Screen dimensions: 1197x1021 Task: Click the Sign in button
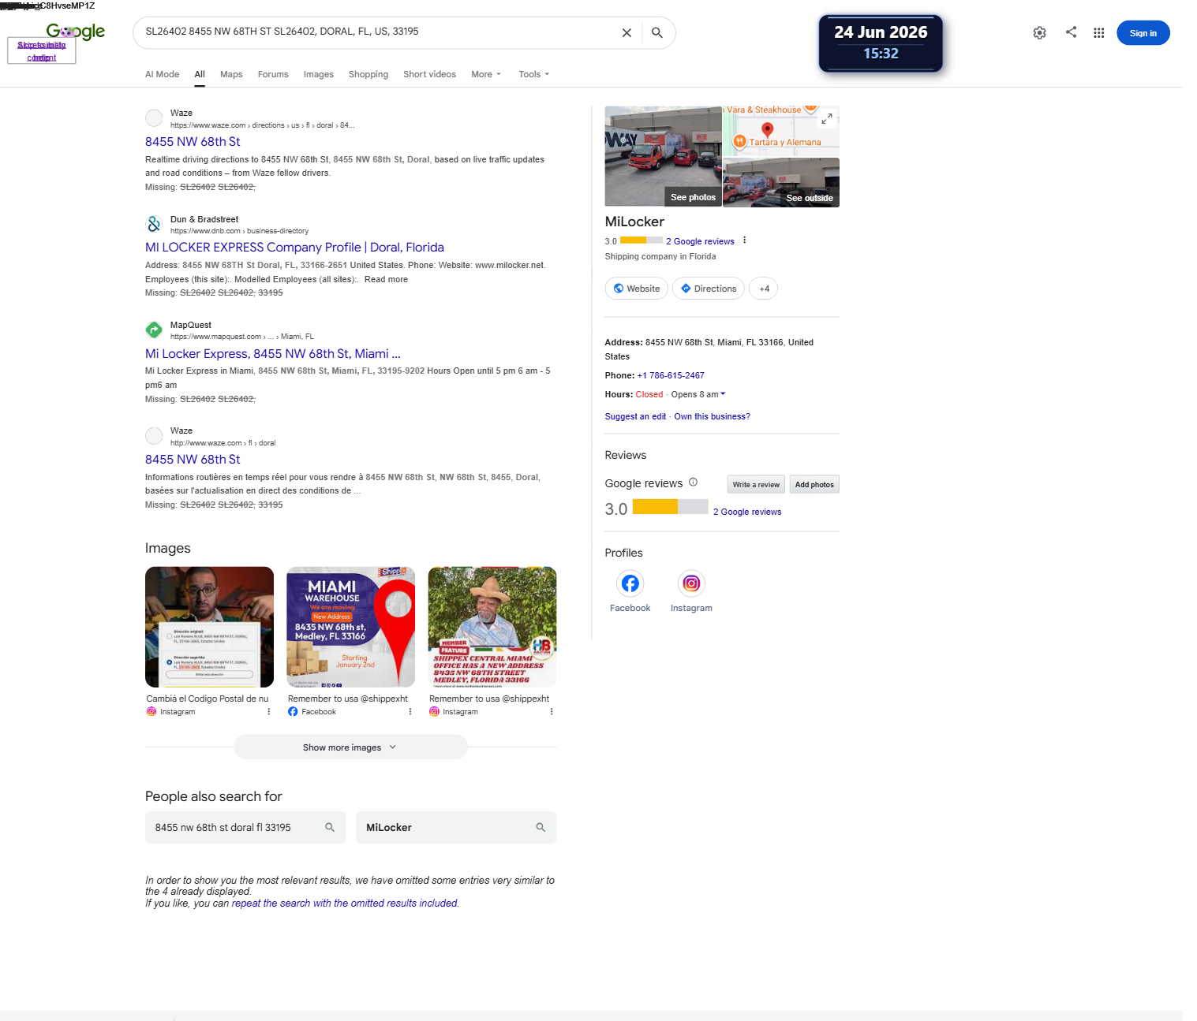point(1143,33)
